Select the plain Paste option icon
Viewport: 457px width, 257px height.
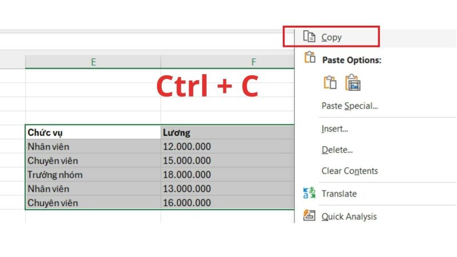pyautogui.click(x=330, y=82)
